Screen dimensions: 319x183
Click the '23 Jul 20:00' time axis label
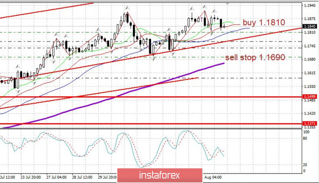click(31, 177)
